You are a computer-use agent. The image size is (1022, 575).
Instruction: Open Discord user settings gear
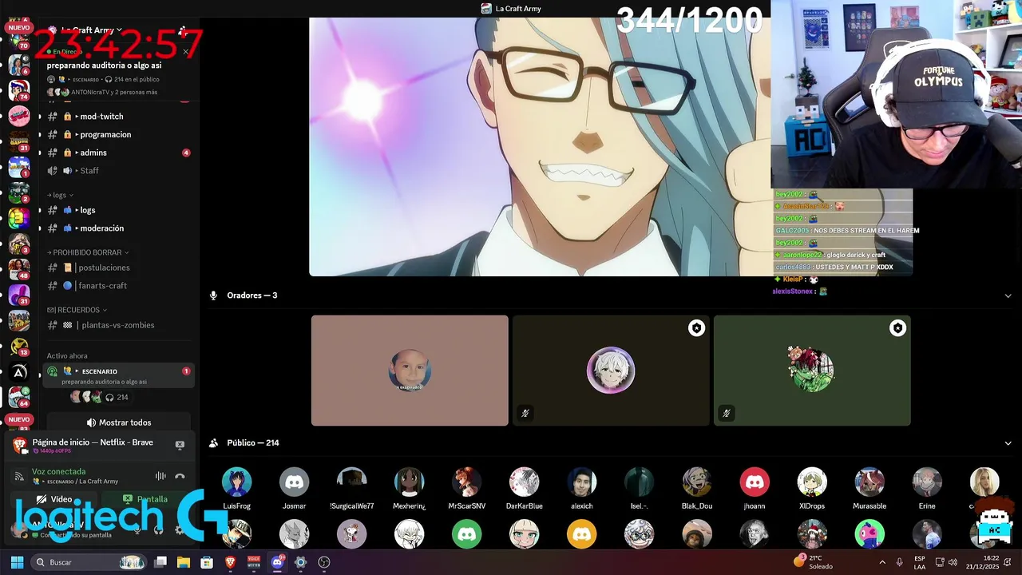tap(179, 529)
